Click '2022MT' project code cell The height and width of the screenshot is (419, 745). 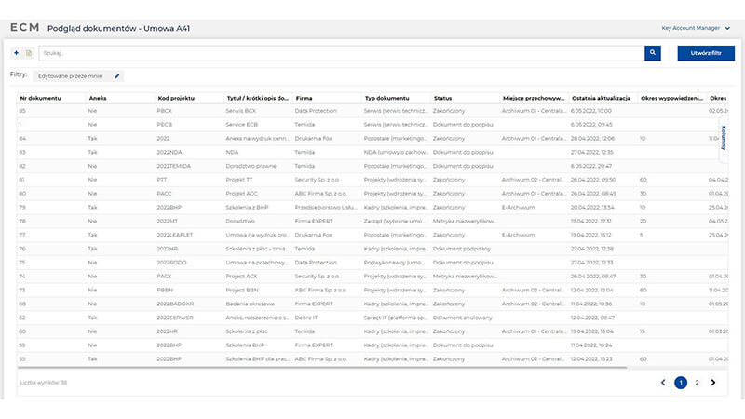(x=168, y=221)
